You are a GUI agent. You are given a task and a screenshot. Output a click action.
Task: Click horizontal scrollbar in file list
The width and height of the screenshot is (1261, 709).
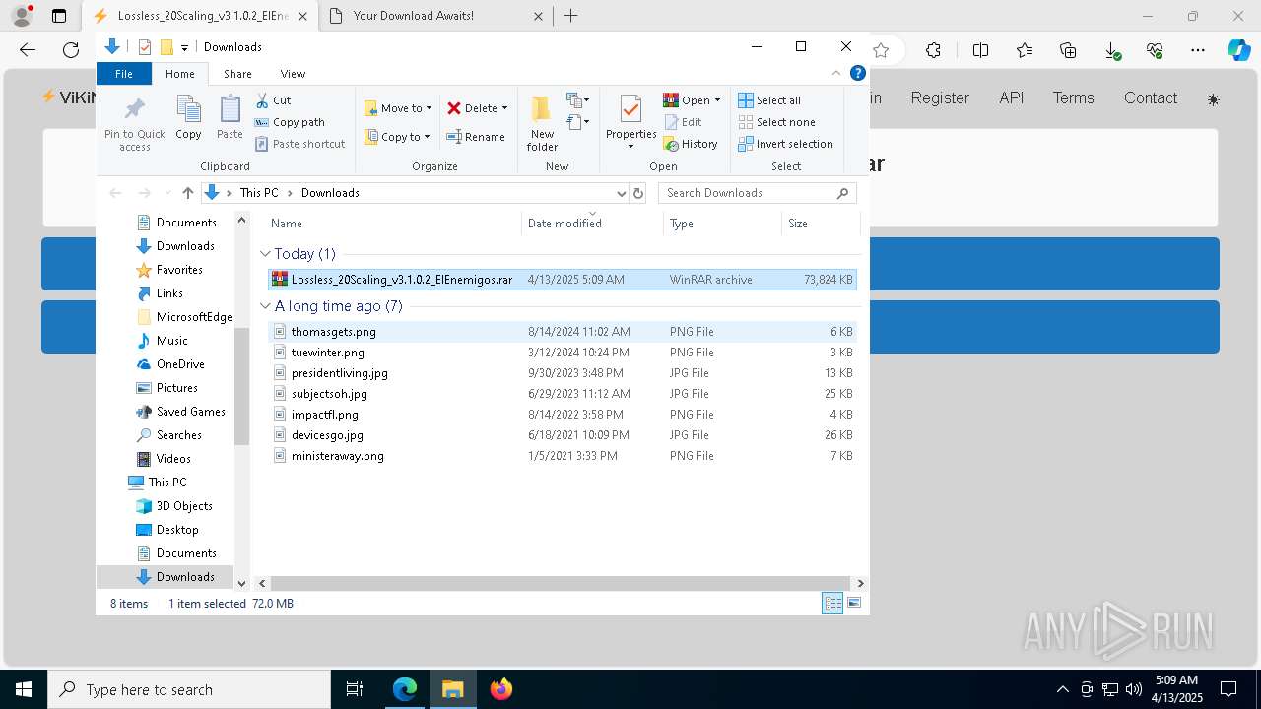coord(560,583)
